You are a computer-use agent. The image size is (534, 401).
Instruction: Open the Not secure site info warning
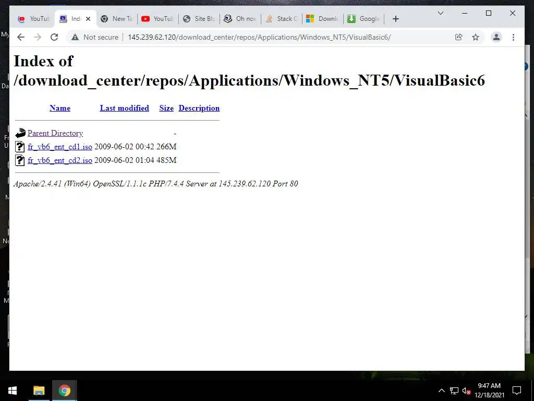(x=95, y=37)
